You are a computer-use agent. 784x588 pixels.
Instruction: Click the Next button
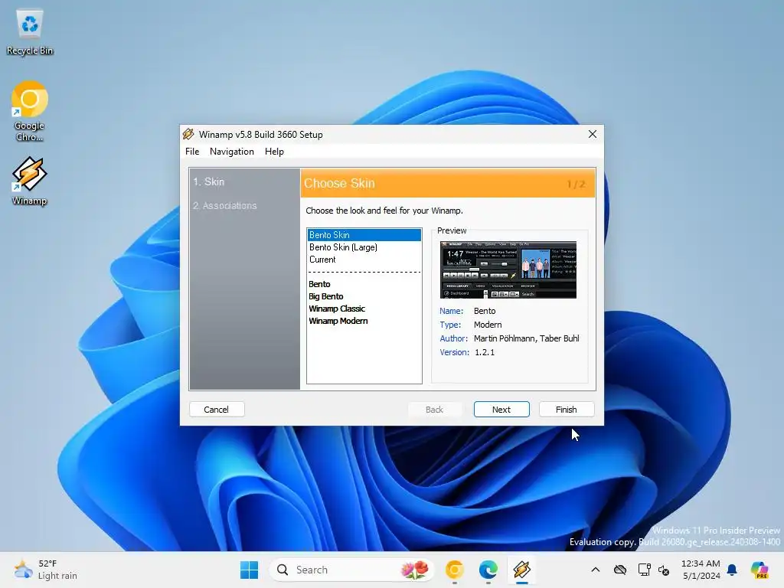[501, 410]
